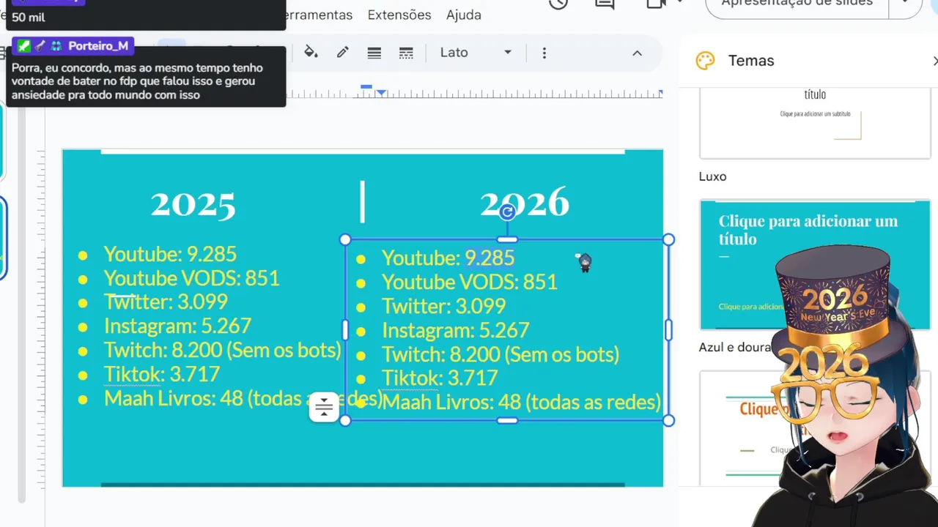Click left column 'Instagram: 5.267' line
This screenshot has width=938, height=527.
click(177, 326)
